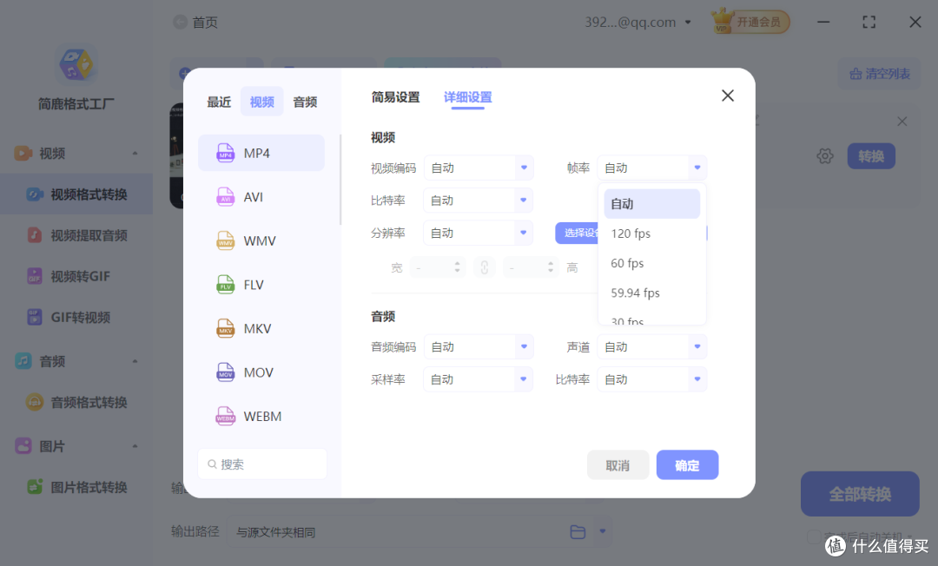Click the 视频格式转换 sidebar icon
Image resolution: width=938 pixels, height=566 pixels.
tap(35, 194)
